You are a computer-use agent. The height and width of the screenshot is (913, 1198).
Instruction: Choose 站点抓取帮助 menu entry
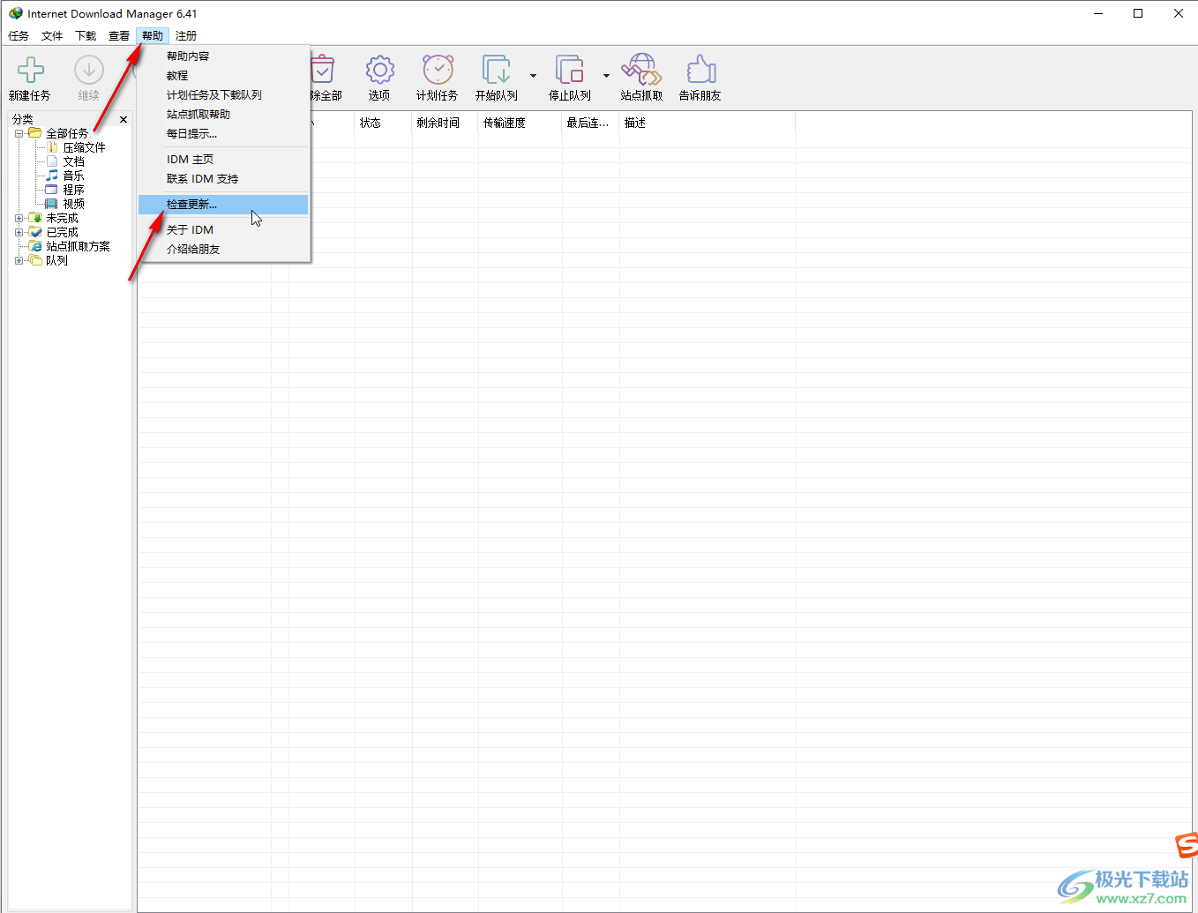coord(223,114)
